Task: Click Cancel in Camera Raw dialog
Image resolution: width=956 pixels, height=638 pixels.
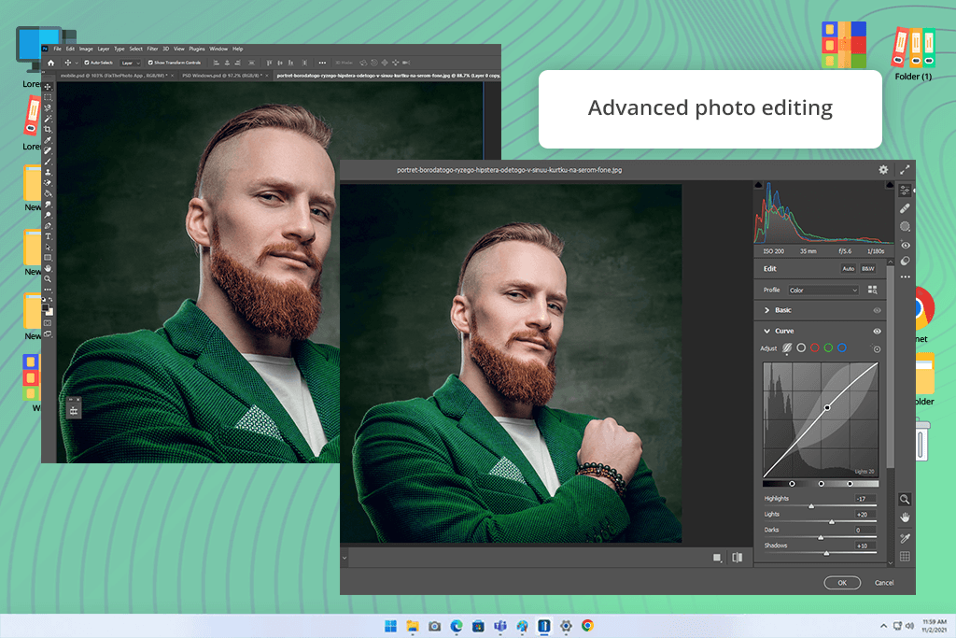Action: tap(884, 583)
